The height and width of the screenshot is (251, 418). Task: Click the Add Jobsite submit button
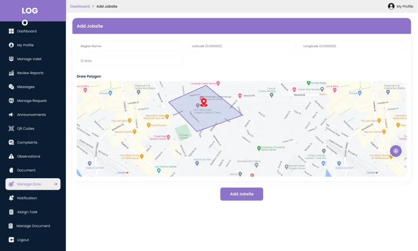coord(241,194)
